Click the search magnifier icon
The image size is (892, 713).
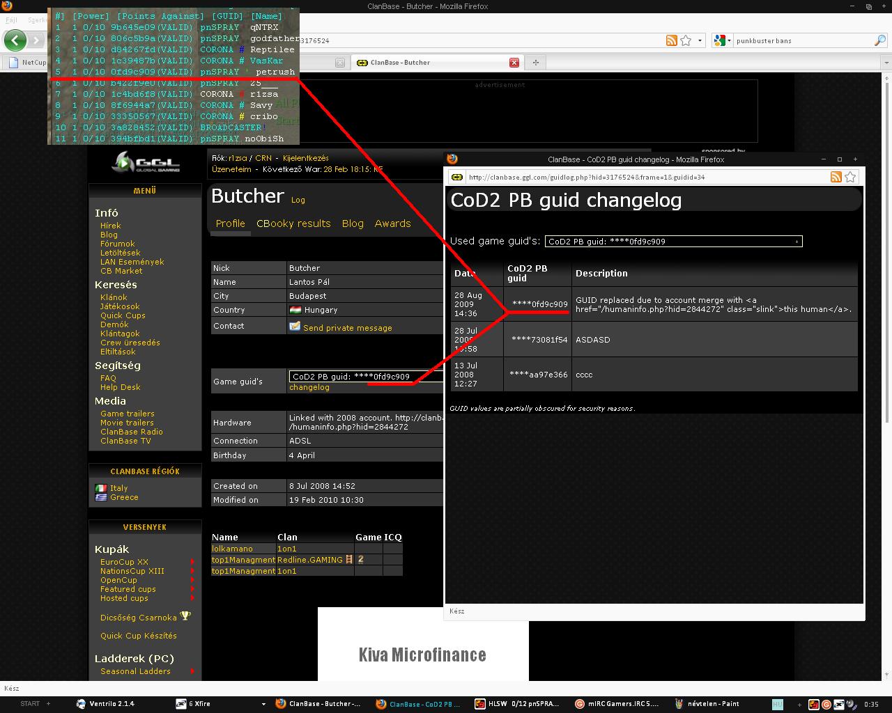click(x=879, y=40)
